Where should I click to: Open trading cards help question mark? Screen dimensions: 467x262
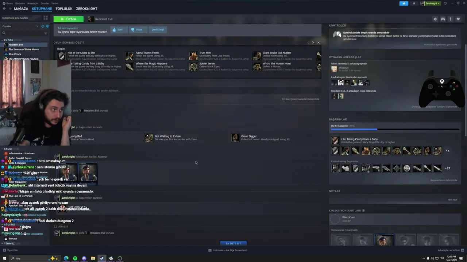click(363, 211)
